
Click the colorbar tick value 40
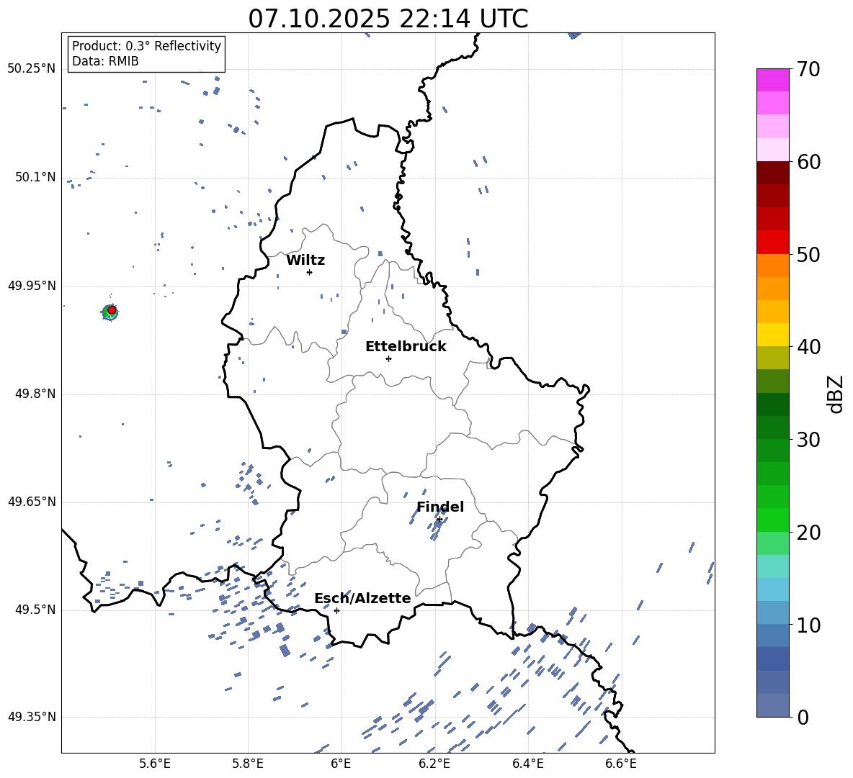[808, 347]
